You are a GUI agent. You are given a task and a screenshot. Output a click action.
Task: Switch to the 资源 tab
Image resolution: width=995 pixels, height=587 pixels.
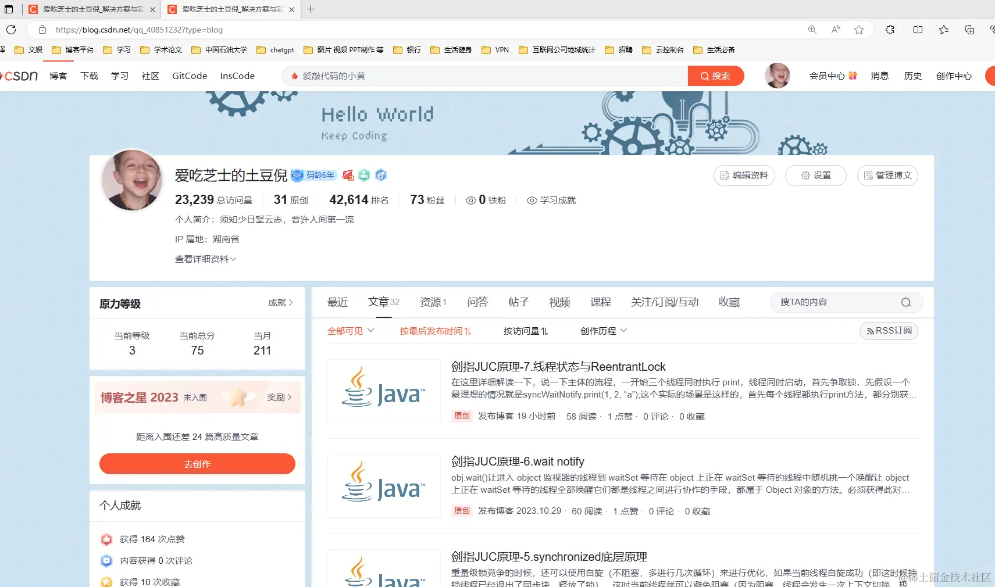[433, 302]
